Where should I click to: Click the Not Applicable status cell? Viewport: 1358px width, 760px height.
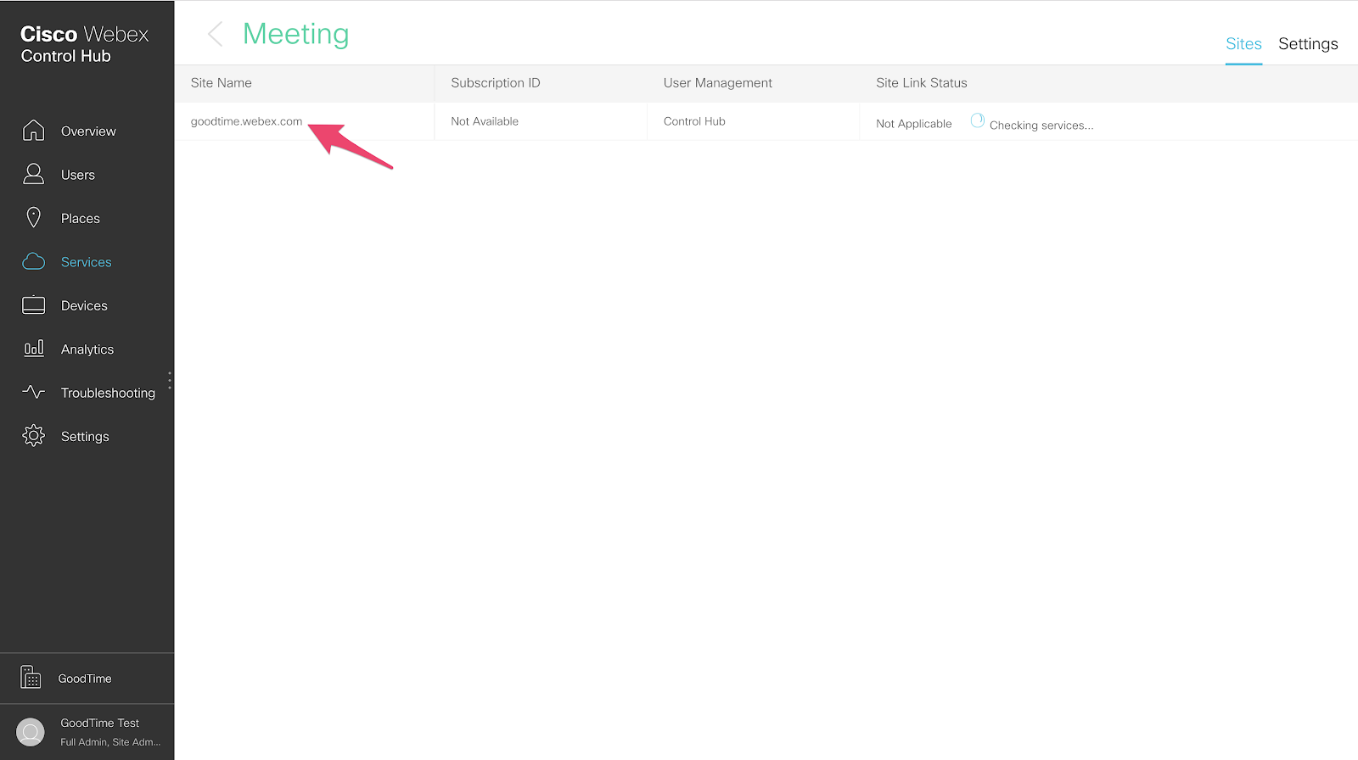[x=914, y=124]
